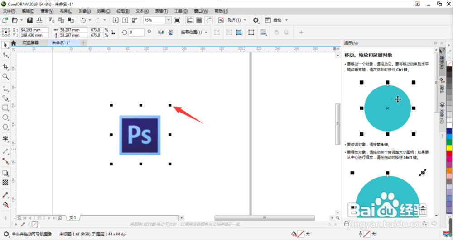453x240 pixels.
Task: Open the zoom level 75% dropdown
Action: pyautogui.click(x=169, y=20)
